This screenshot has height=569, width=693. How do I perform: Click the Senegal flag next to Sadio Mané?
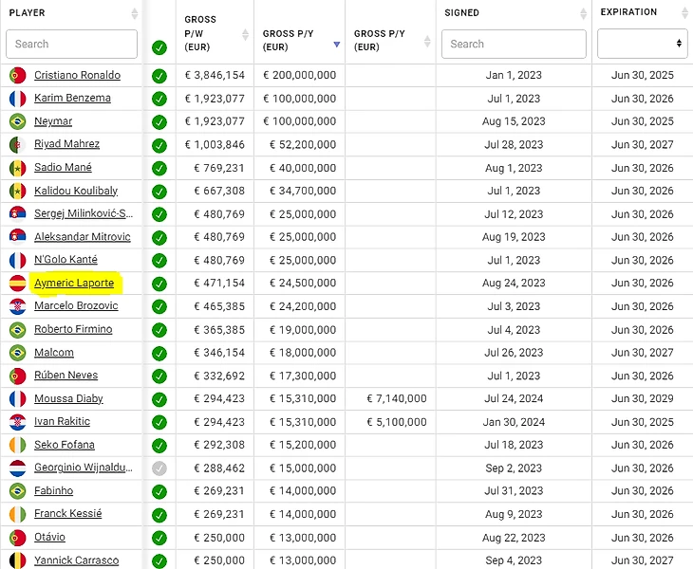(x=17, y=168)
